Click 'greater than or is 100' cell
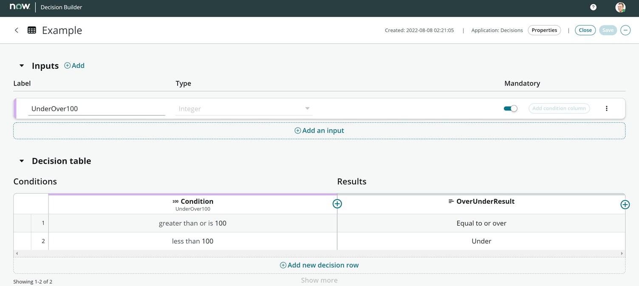The image size is (639, 286). click(x=193, y=223)
